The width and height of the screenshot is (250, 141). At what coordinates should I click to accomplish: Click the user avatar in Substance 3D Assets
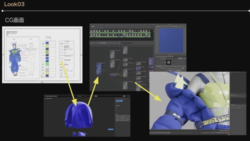coord(124,96)
